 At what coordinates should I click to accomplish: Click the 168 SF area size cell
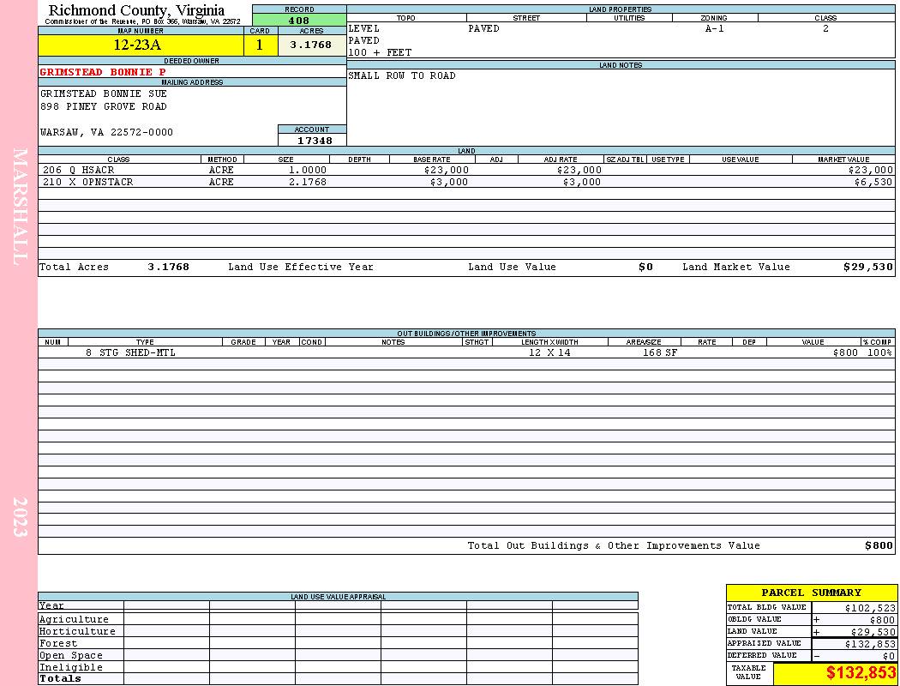[660, 352]
